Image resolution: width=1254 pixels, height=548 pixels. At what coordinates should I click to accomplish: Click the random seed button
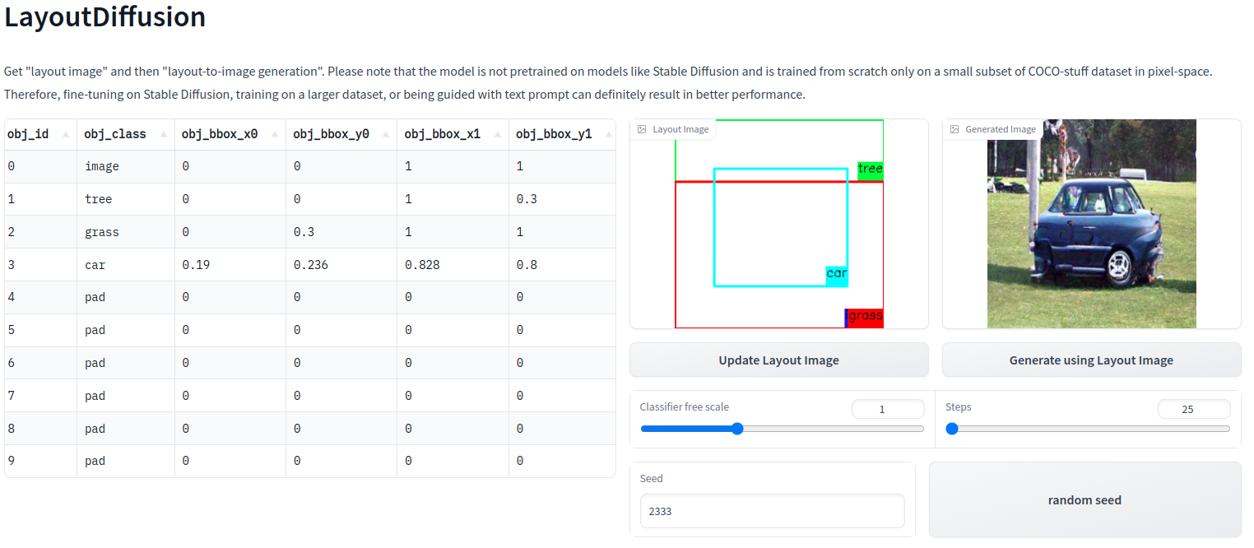(x=1084, y=499)
